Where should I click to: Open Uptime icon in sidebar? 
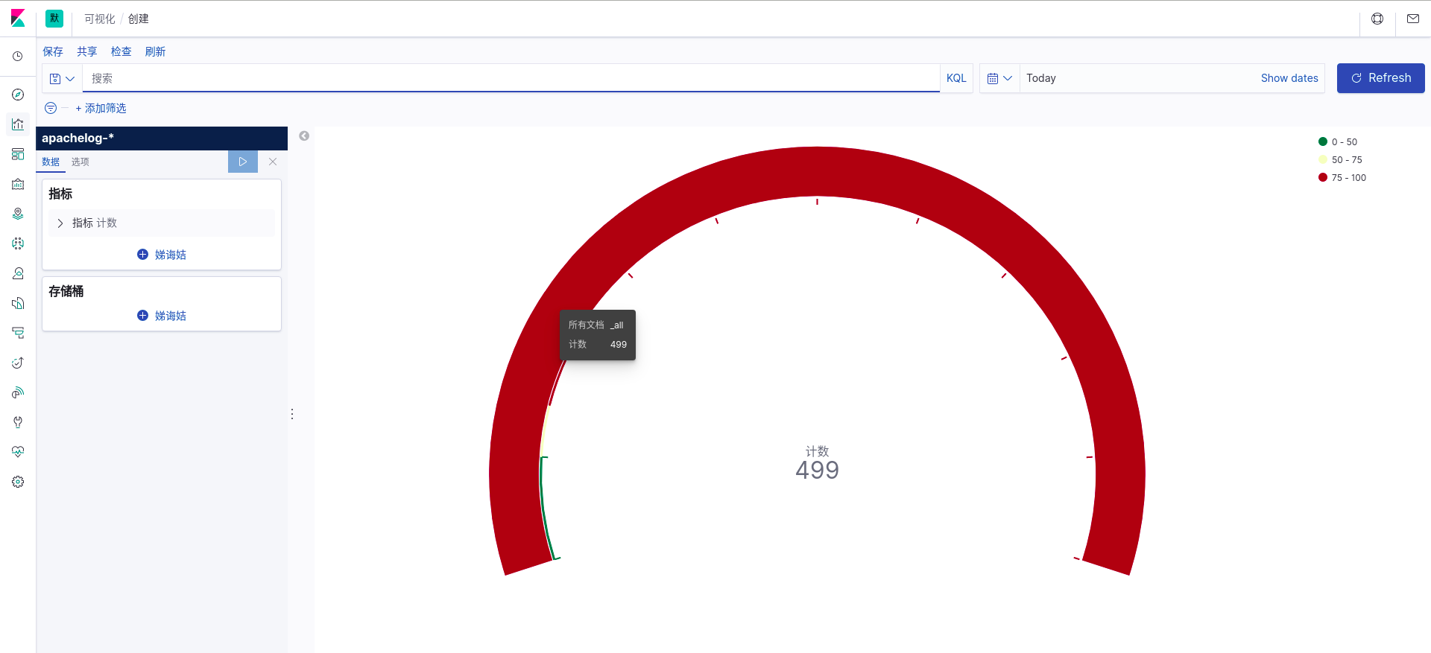click(18, 363)
